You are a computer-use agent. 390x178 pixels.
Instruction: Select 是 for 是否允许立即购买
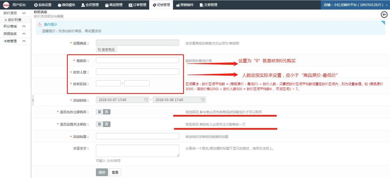(99, 112)
